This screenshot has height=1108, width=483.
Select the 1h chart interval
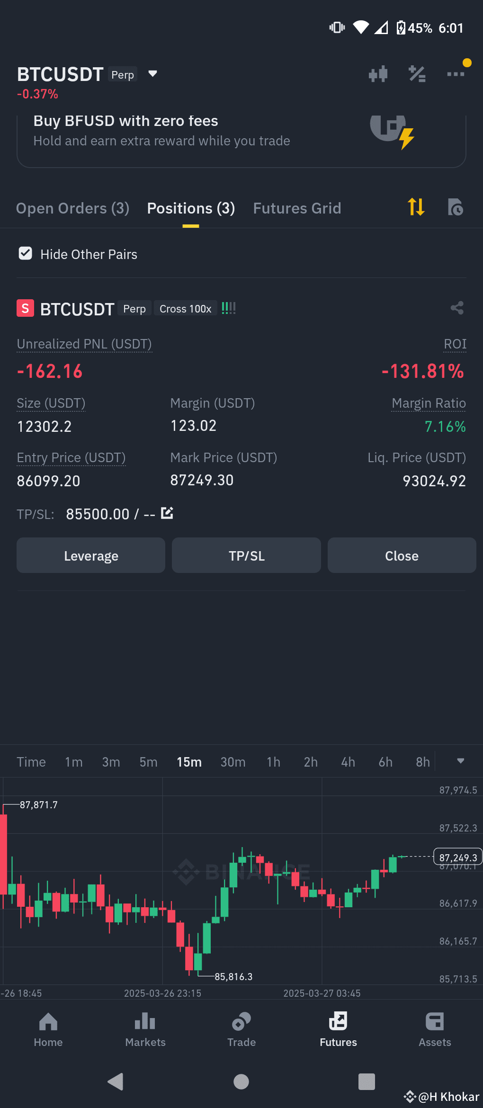pos(273,762)
